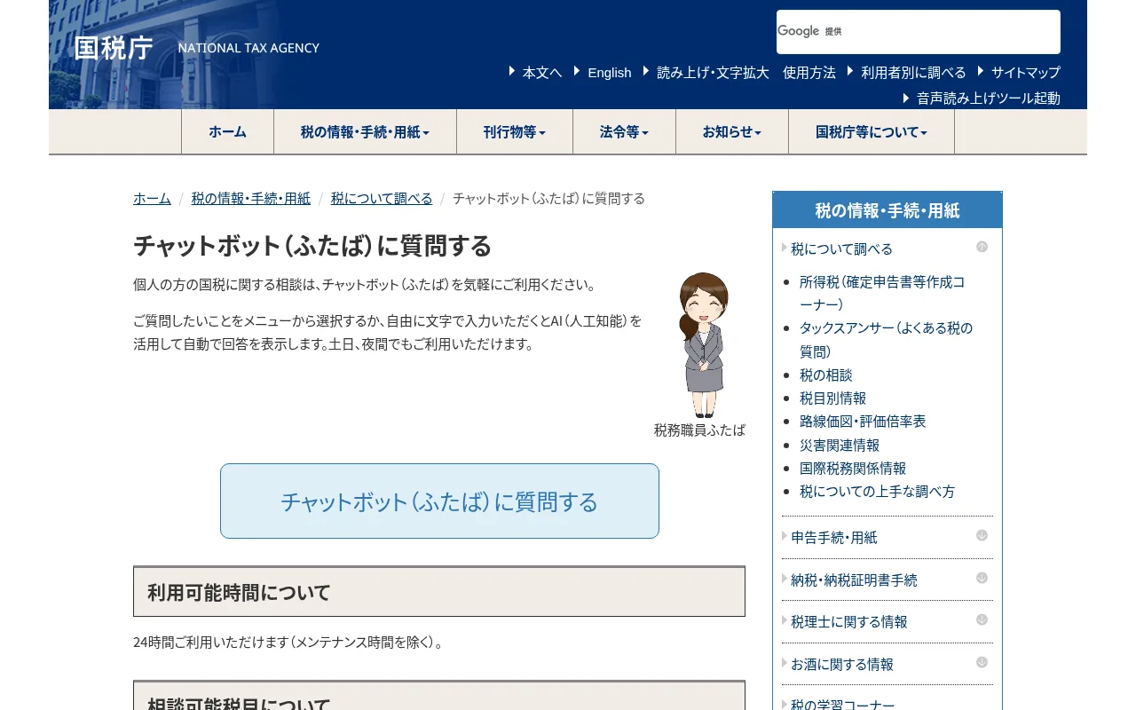
Task: Open タックスアンサー(よくある税の質問) link
Action: pos(886,340)
